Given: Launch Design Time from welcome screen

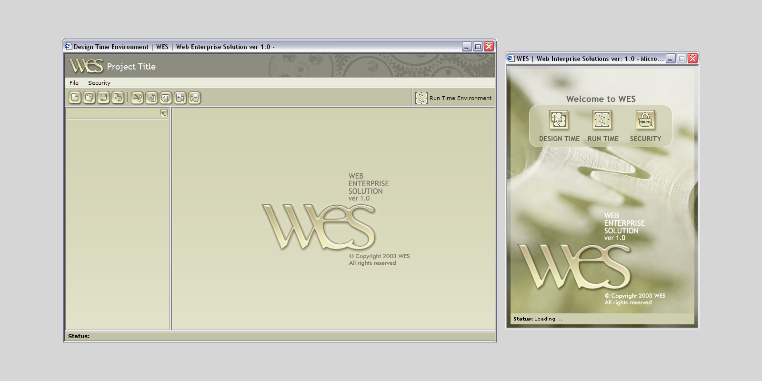Looking at the screenshot, I should (x=559, y=120).
